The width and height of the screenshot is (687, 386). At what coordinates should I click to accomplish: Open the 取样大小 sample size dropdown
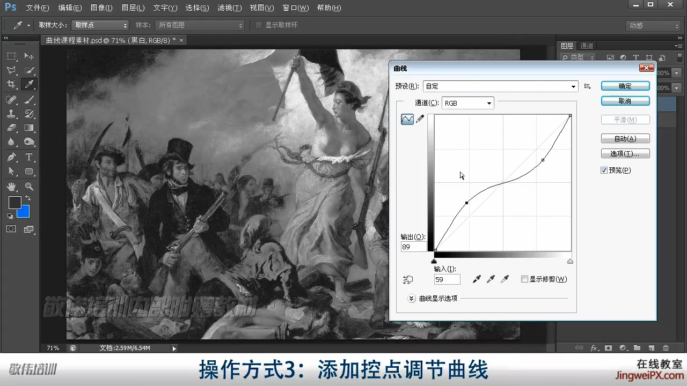click(100, 25)
